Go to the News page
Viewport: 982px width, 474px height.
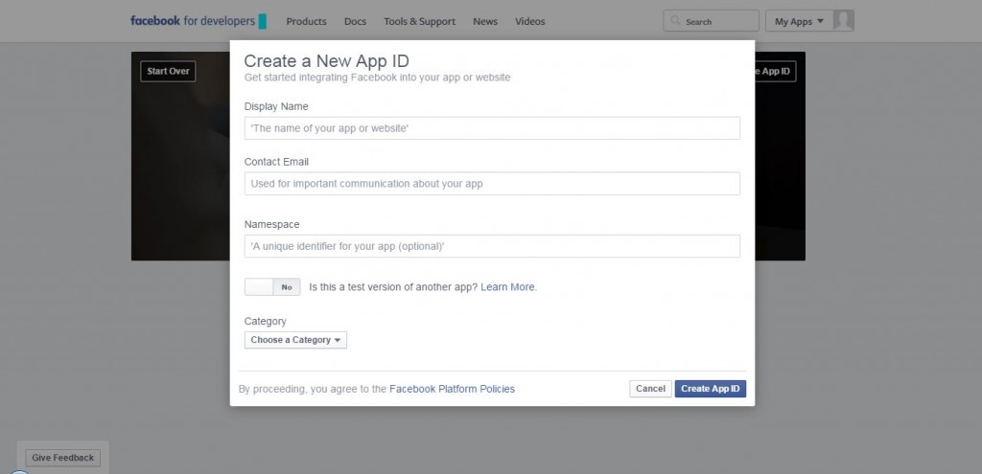point(485,21)
